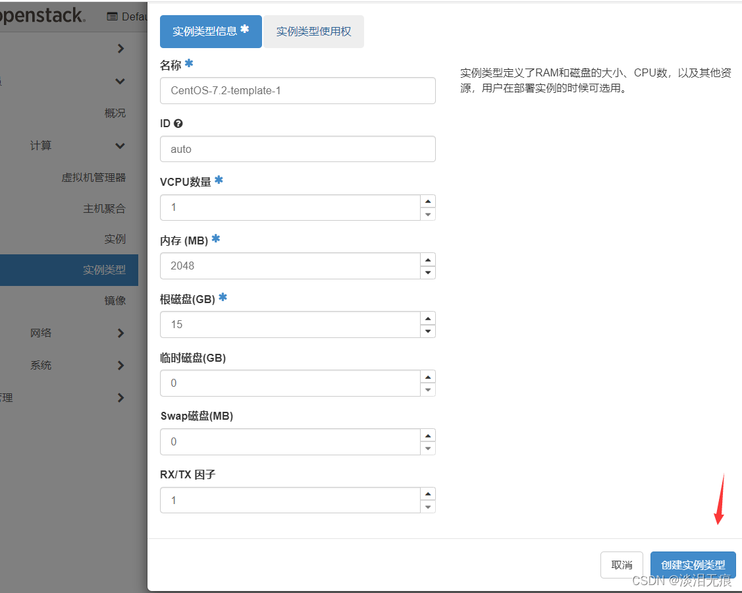The width and height of the screenshot is (742, 593).
Task: Switch to the 实例类型使用权 tab
Action: (x=313, y=31)
